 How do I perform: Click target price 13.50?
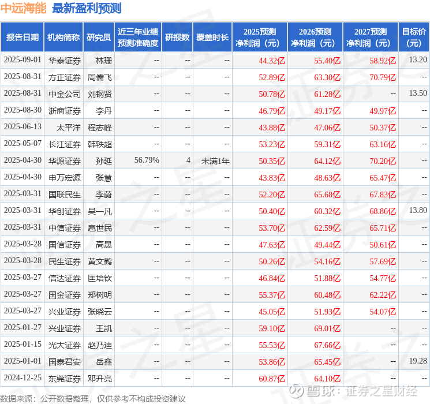coord(418,93)
